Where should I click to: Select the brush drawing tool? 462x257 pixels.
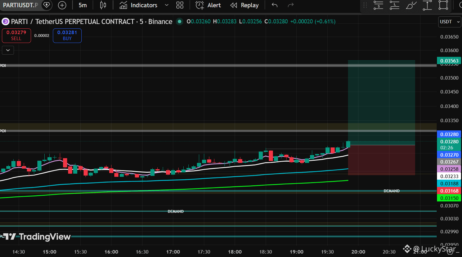point(411,5)
